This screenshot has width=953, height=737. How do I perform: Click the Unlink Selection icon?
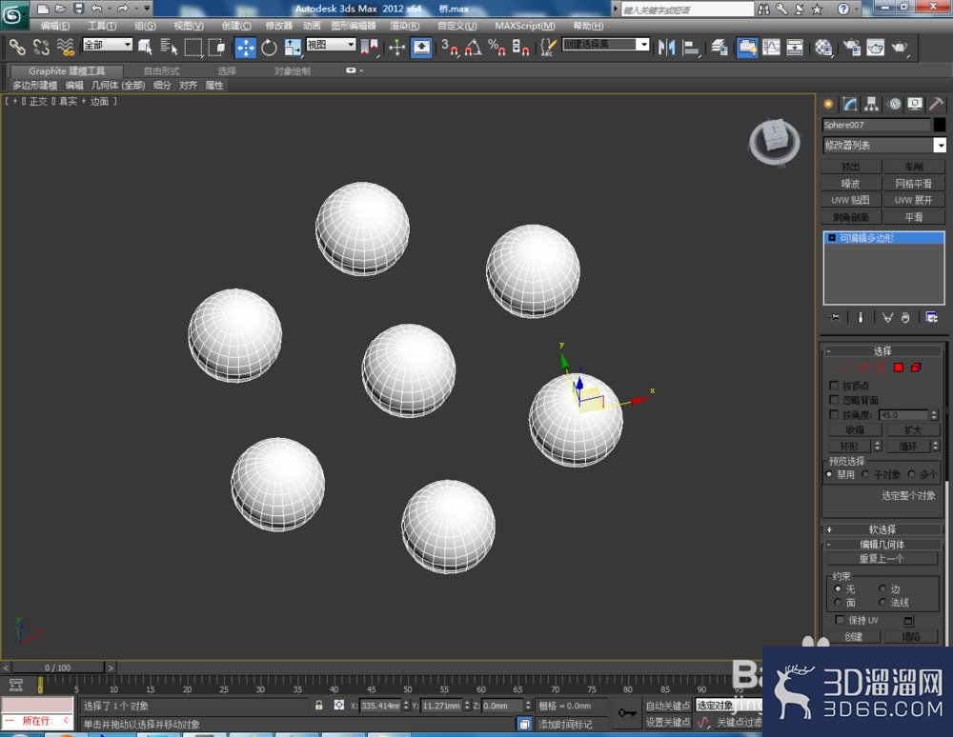[41, 47]
